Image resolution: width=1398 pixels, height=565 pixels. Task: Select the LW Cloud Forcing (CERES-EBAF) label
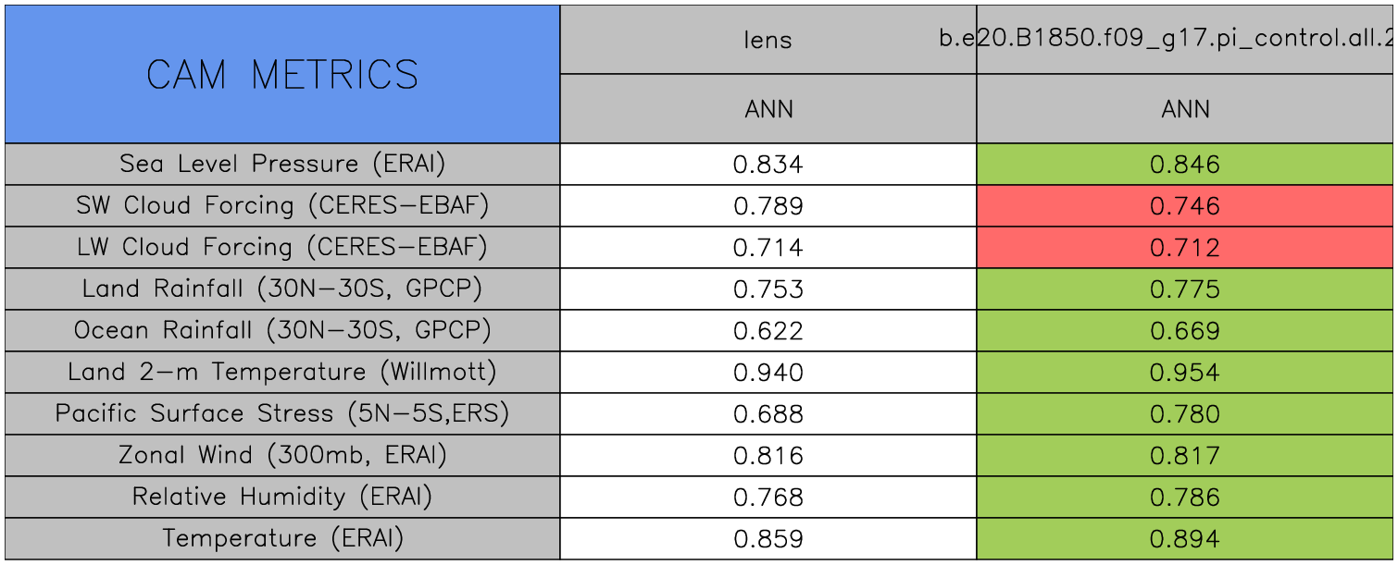(x=282, y=248)
